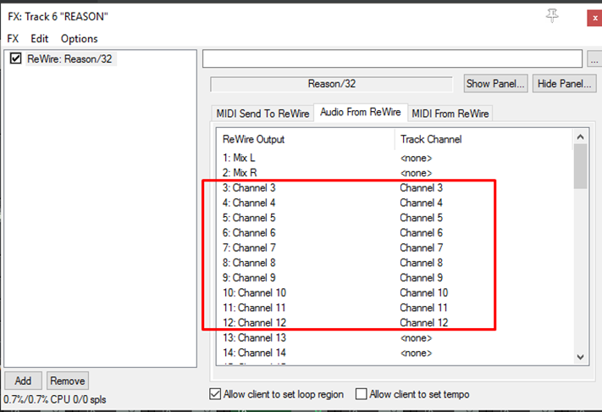Screen dimensions: 602x412
Task: Select the 6: Channel 6 output row
Action: click(249, 233)
